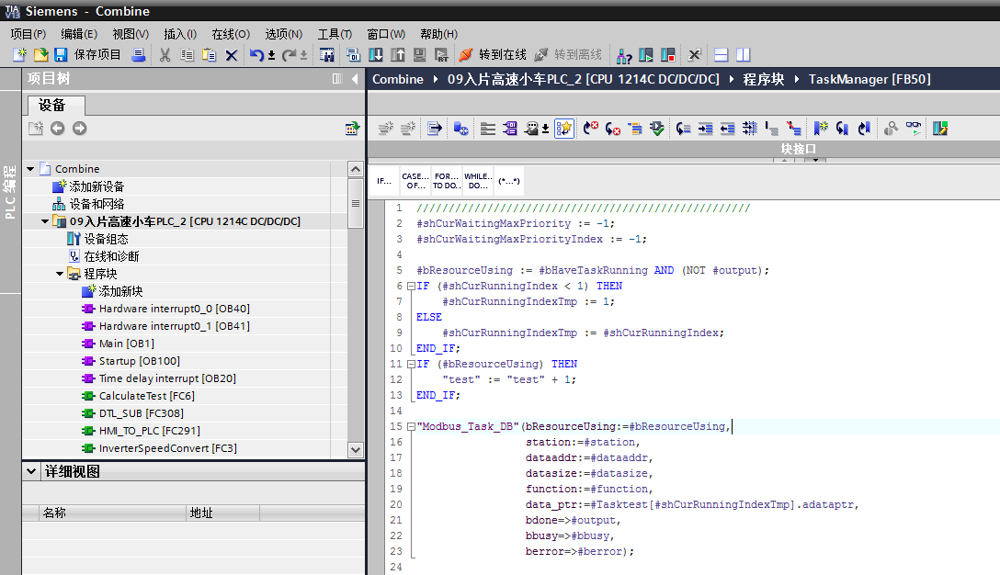Collapse the Combine project node
The height and width of the screenshot is (575, 1000).
click(30, 169)
